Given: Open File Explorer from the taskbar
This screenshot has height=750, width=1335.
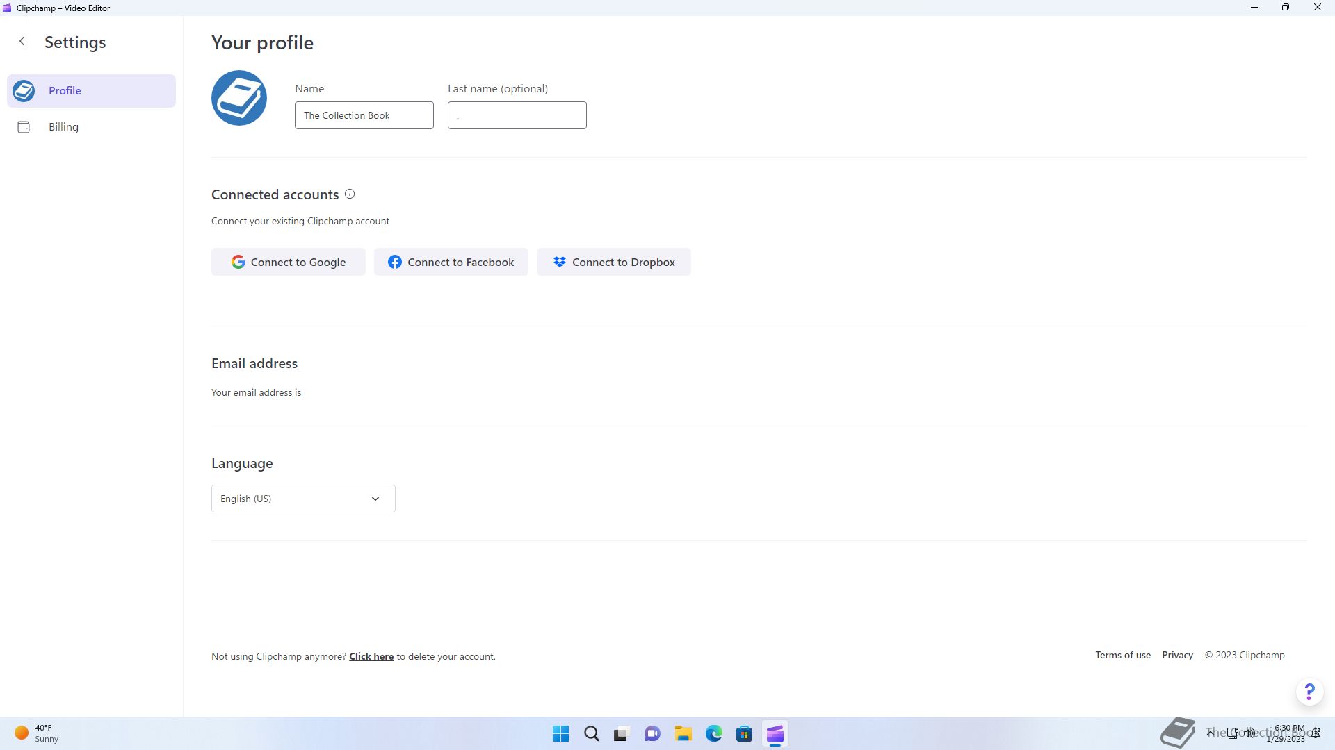Looking at the screenshot, I should tap(683, 734).
